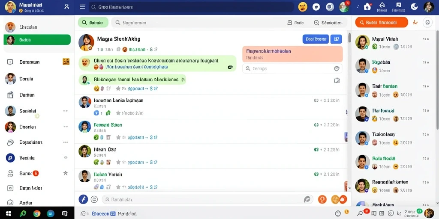Open Windows Start menu

(9, 214)
